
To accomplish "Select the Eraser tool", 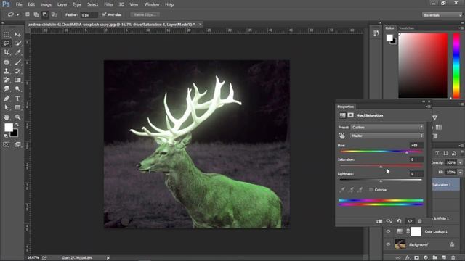I will pos(7,80).
